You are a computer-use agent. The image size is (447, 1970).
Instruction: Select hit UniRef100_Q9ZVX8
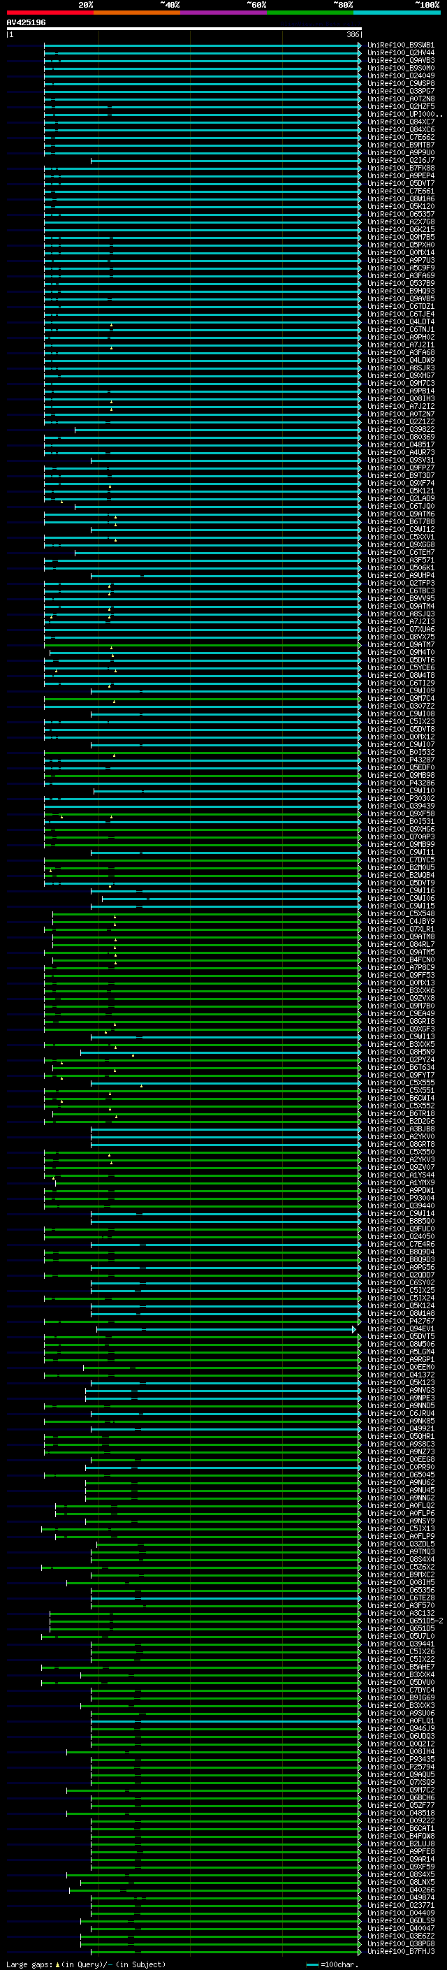[x=401, y=999]
